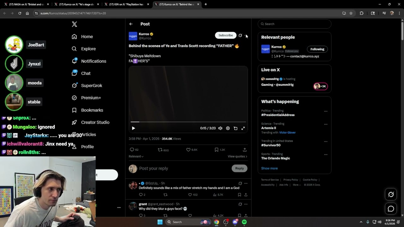Screen dimensions: 404x227
Task: Open Notifications in the sidebar
Action: pos(89,61)
